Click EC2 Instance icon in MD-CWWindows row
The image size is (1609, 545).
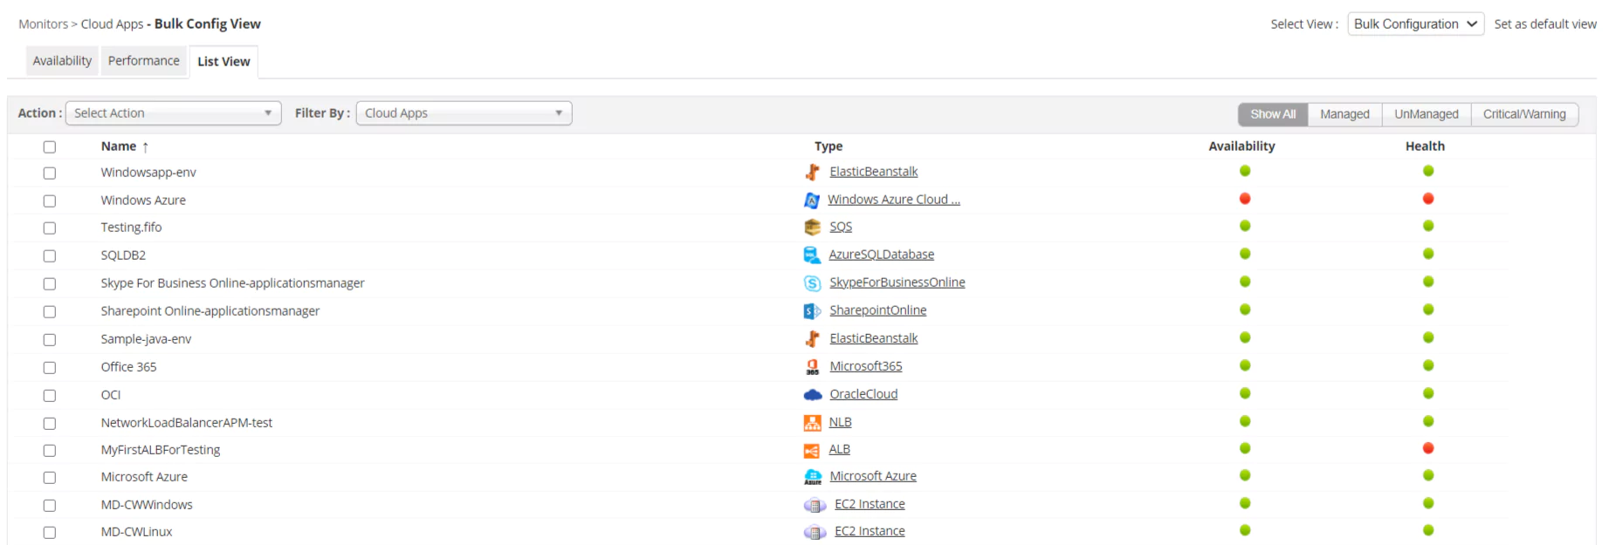815,505
